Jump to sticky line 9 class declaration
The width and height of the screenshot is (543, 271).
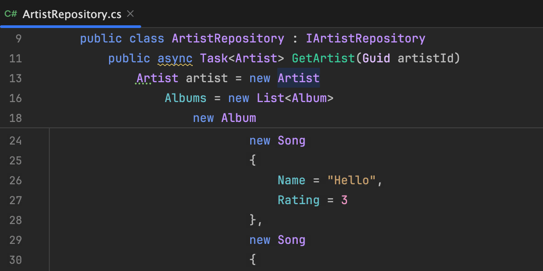252,39
